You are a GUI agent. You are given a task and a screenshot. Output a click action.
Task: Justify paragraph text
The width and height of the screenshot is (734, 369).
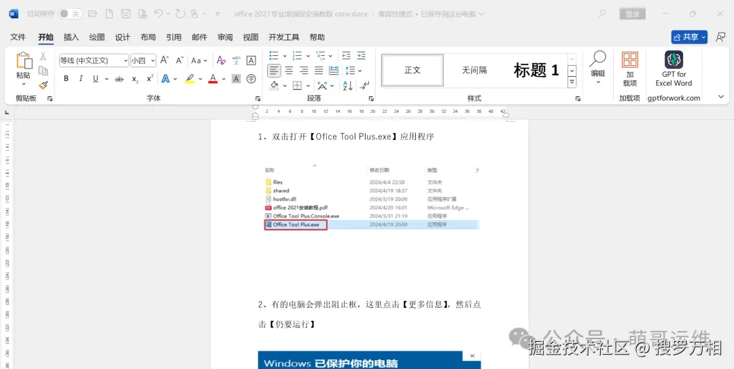[319, 71]
